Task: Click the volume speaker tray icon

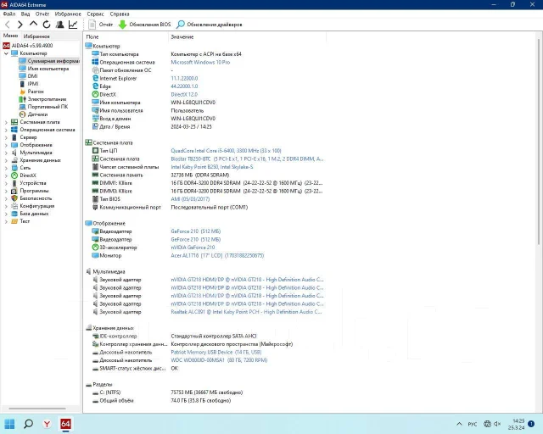Action: click(x=497, y=424)
